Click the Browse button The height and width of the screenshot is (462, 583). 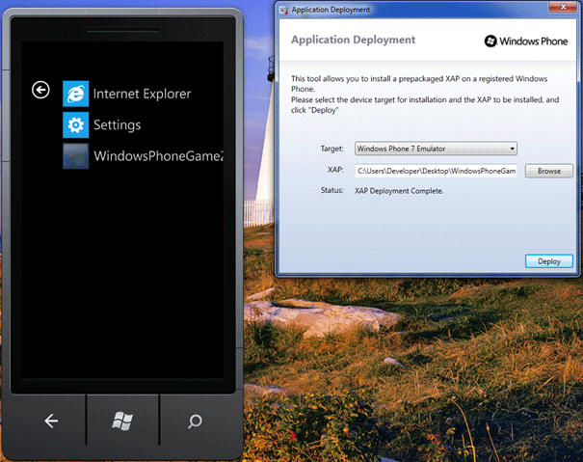[549, 171]
